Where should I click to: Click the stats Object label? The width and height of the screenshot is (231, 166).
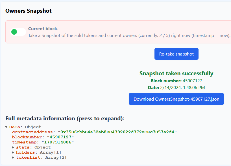(x=42, y=147)
